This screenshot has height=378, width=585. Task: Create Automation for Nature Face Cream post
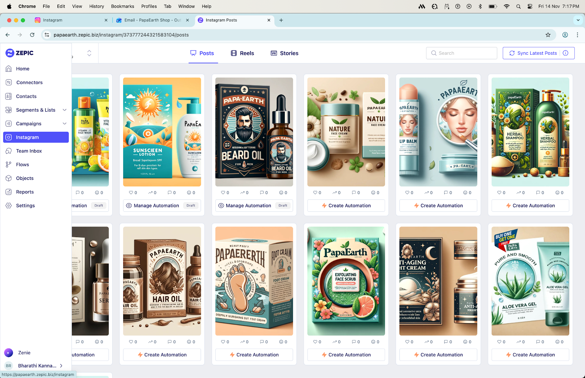[346, 205]
